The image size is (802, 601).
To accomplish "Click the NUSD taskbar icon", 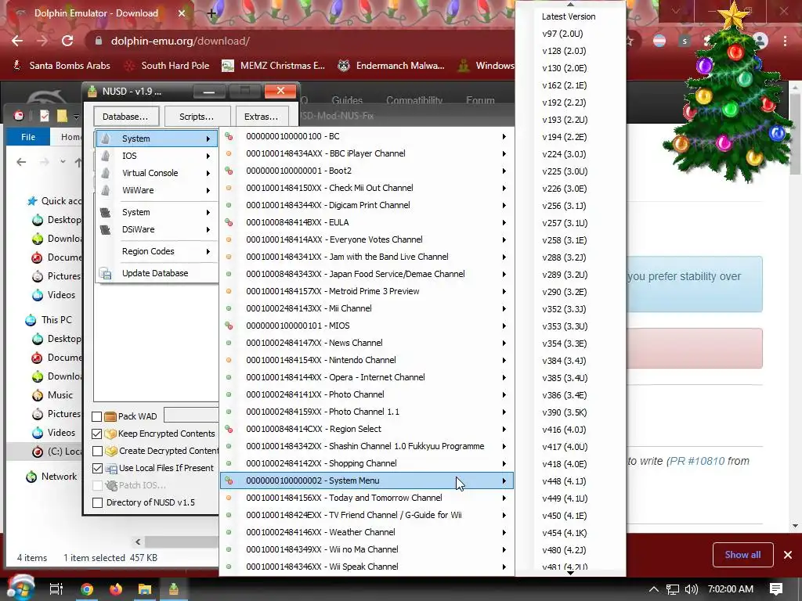I will tap(174, 589).
